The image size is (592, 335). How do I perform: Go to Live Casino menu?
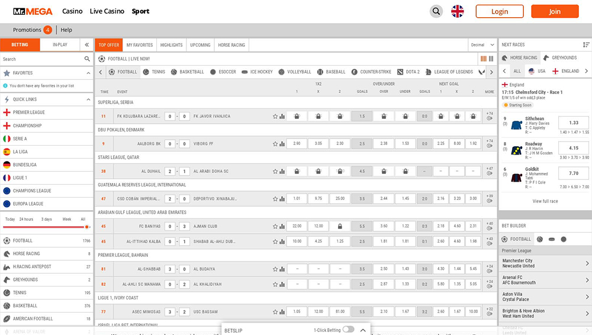point(107,11)
